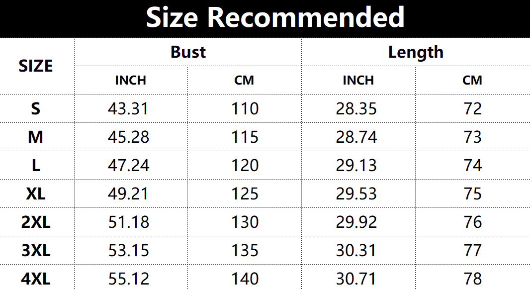Select the SIZE column header
The width and height of the screenshot is (530, 290).
click(x=36, y=66)
